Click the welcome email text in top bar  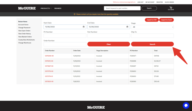coord(124,2)
